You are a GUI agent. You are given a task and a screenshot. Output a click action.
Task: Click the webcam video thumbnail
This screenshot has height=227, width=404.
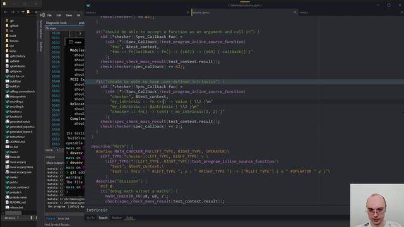[377, 206]
